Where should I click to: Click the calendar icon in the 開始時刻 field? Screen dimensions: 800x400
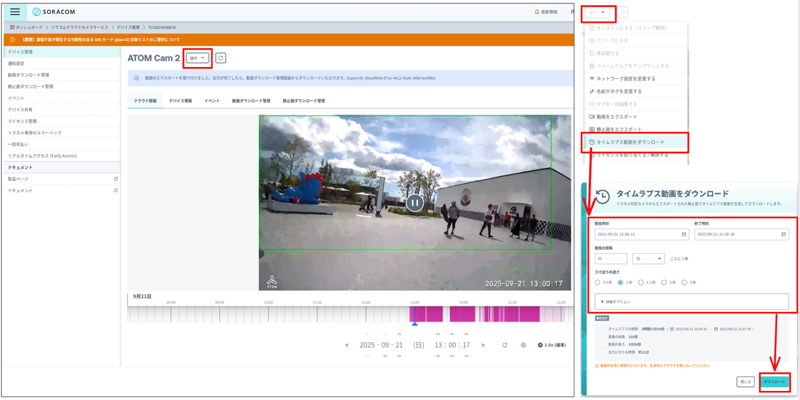point(684,234)
